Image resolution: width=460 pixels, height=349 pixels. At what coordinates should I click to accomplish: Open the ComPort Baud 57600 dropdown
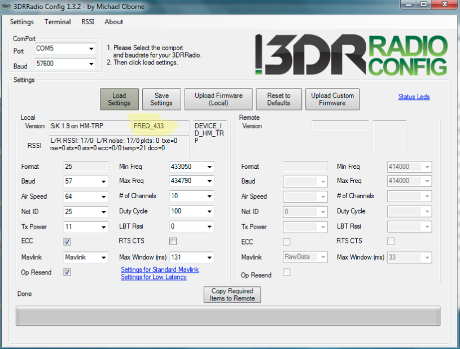pos(65,64)
